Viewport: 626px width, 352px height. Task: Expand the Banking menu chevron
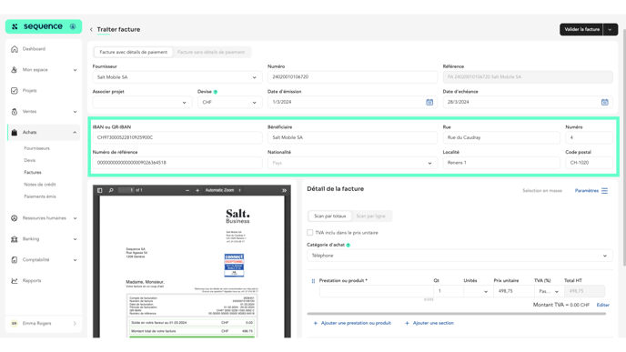pyautogui.click(x=75, y=239)
